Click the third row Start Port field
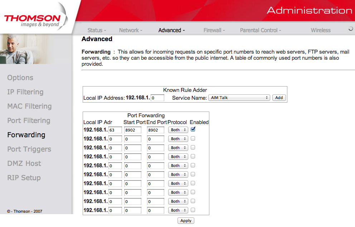The image size is (355, 227). click(133, 148)
